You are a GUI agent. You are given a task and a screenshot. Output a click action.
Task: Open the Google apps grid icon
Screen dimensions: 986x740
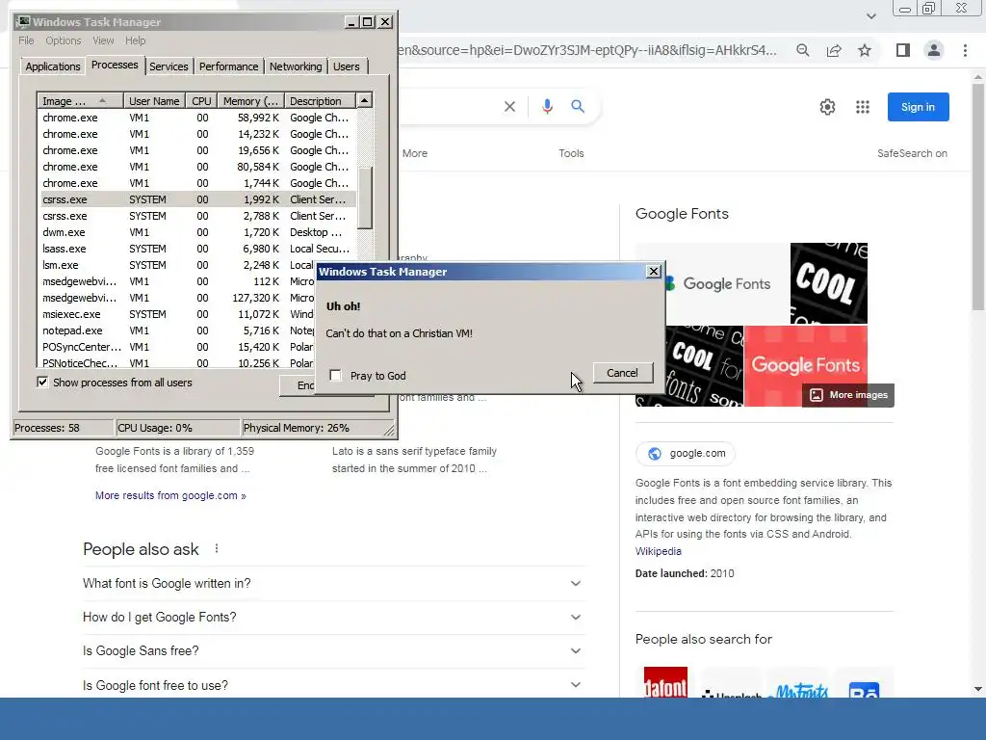coord(863,107)
